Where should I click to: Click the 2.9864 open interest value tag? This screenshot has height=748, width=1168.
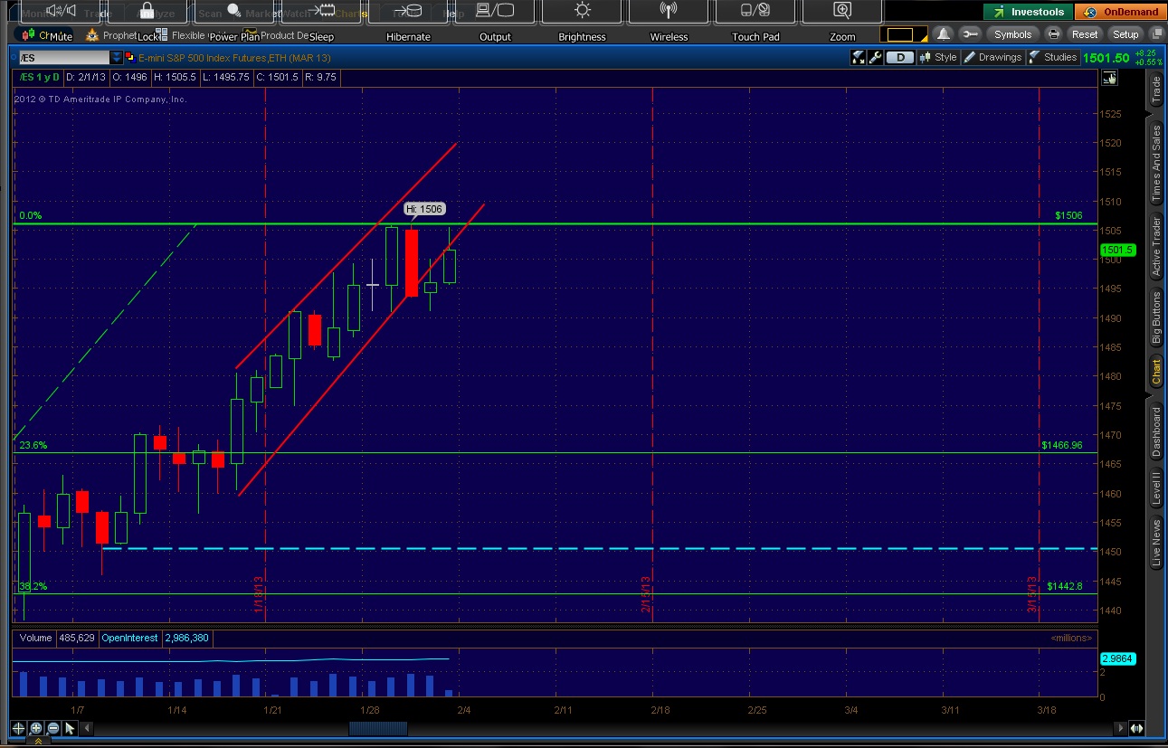pyautogui.click(x=1116, y=659)
